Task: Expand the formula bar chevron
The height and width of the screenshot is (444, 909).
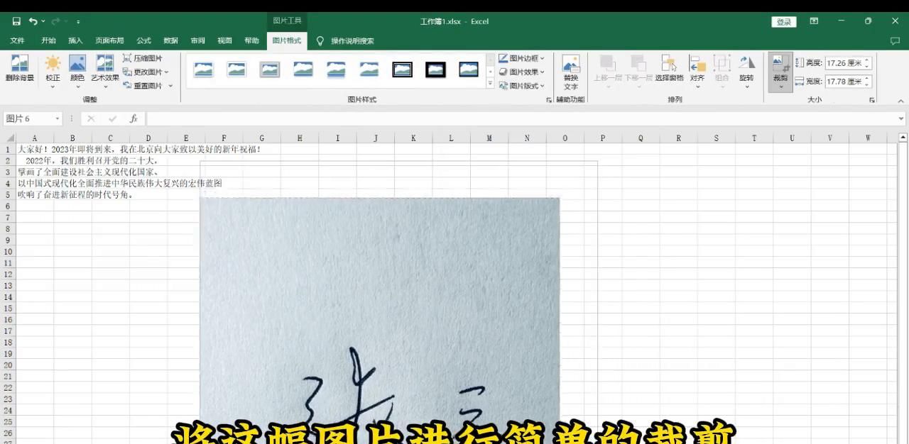Action: tap(901, 118)
